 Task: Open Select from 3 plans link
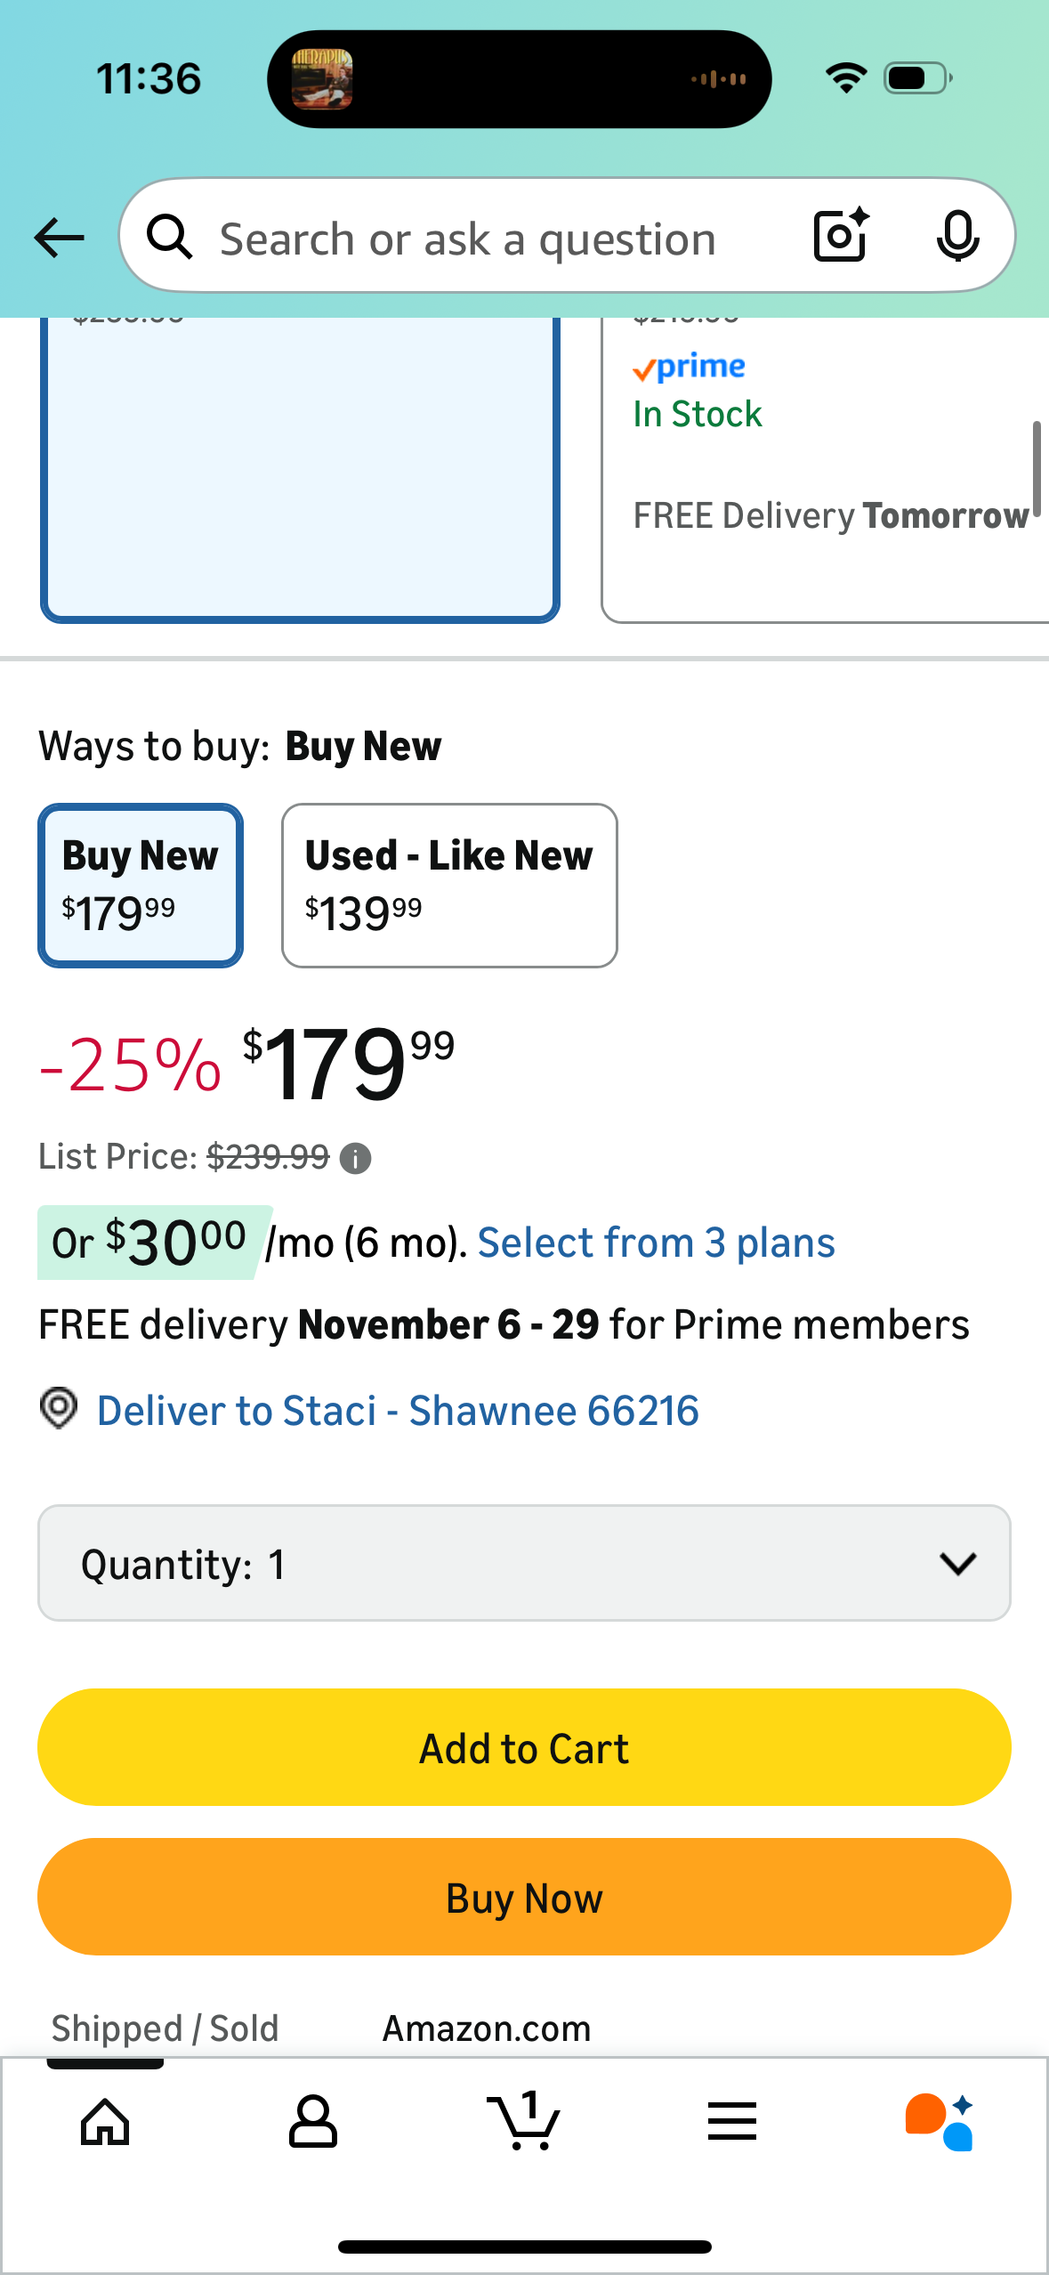(x=656, y=1243)
